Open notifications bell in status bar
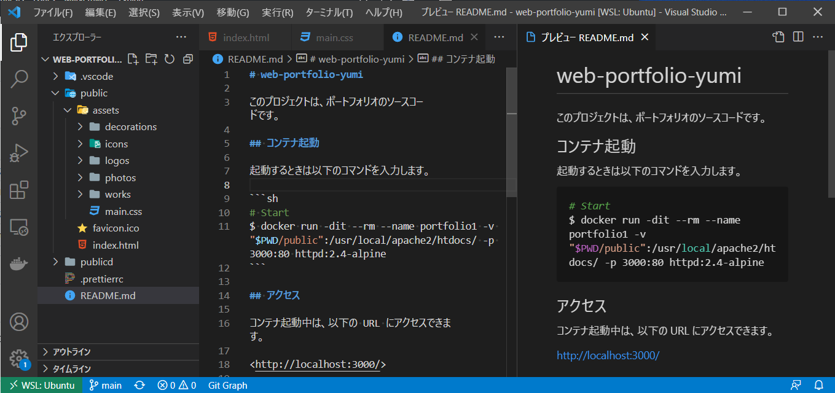Screen dimensions: 835x393 818,385
